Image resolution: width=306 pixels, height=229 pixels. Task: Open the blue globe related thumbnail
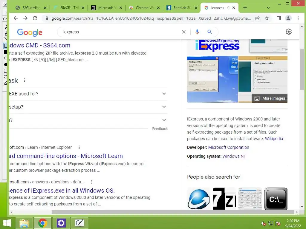[199, 199]
